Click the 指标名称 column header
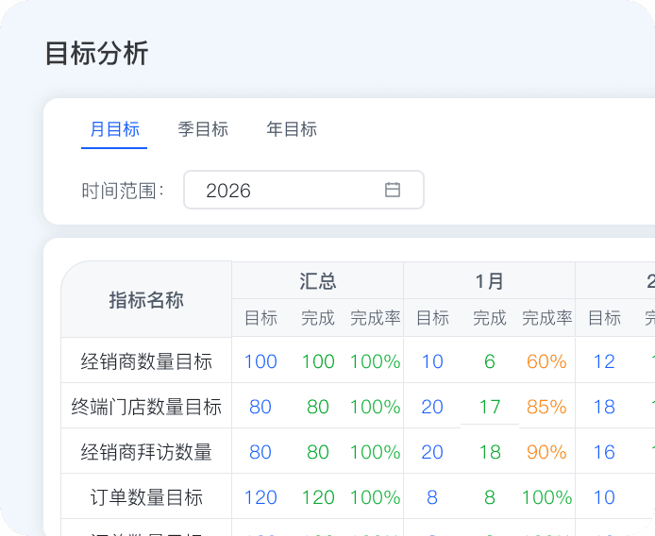Viewport: 655px width, 536px height. point(146,300)
